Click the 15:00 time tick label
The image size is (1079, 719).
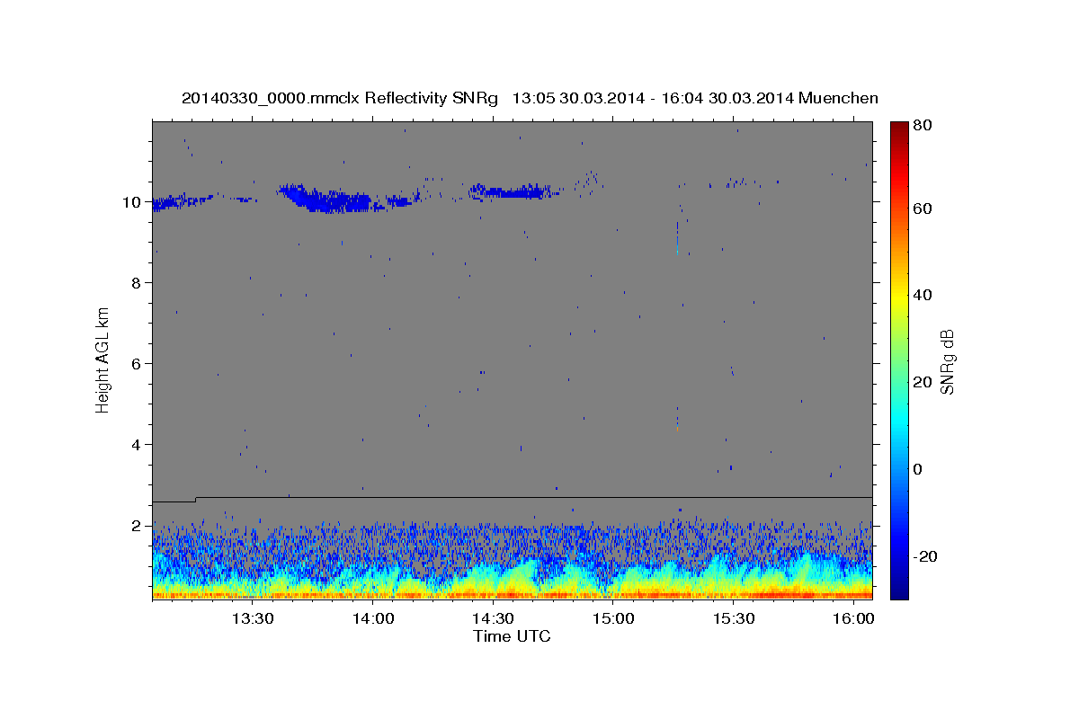(613, 618)
